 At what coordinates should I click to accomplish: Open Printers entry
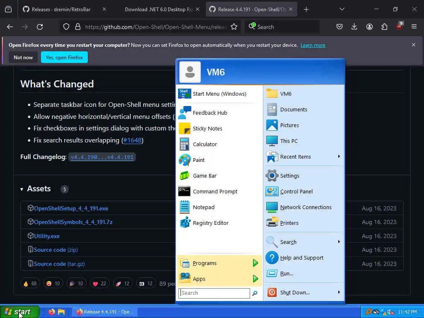[x=304, y=223]
